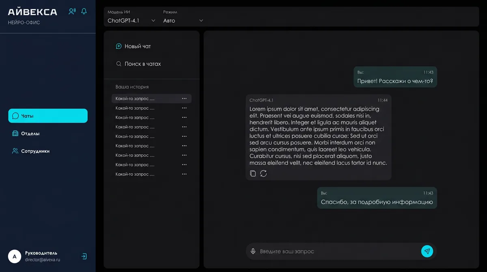Click the magnifier icon in Поиск в чатах
Screen dimensions: 487x272
119,64
